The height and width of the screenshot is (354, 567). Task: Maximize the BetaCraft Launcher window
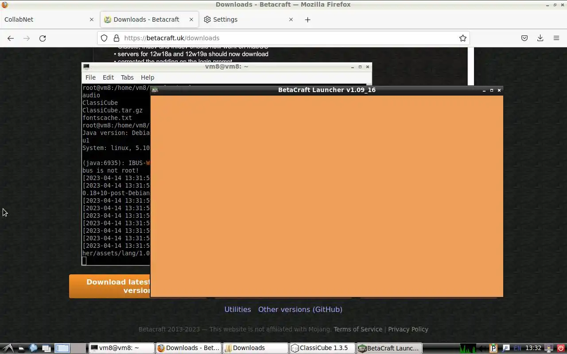(x=492, y=90)
